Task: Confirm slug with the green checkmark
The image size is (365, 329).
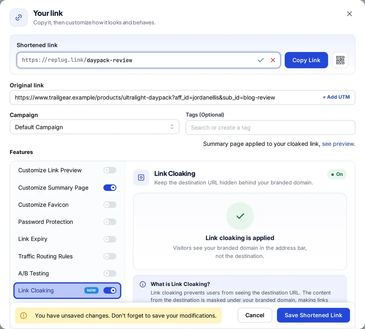Action: (261, 60)
